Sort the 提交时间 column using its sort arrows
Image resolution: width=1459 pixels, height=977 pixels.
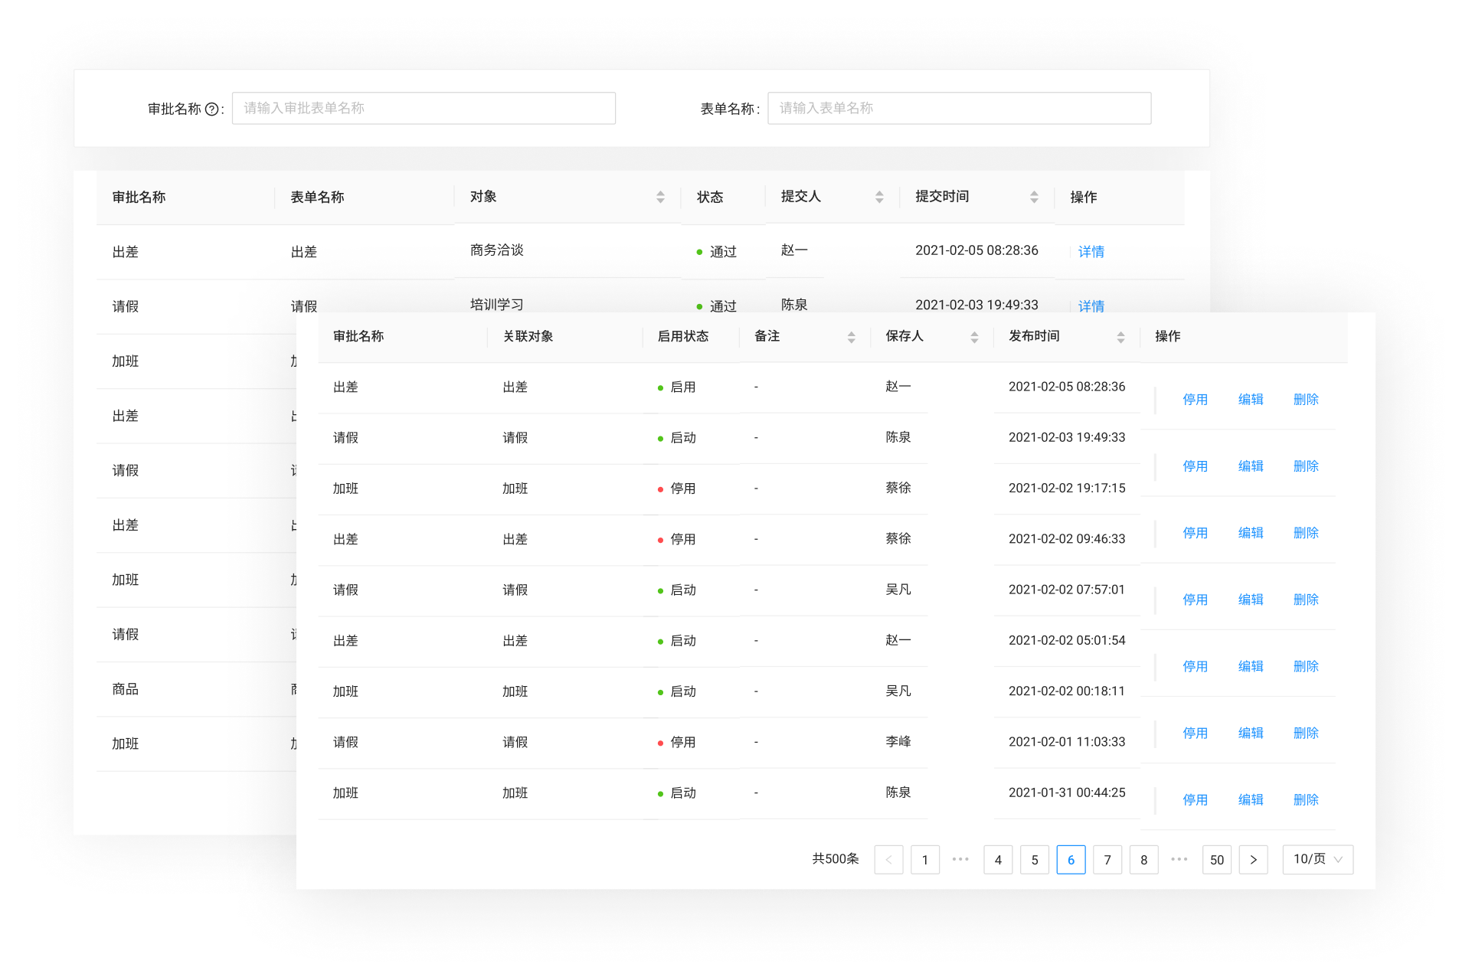click(1035, 197)
